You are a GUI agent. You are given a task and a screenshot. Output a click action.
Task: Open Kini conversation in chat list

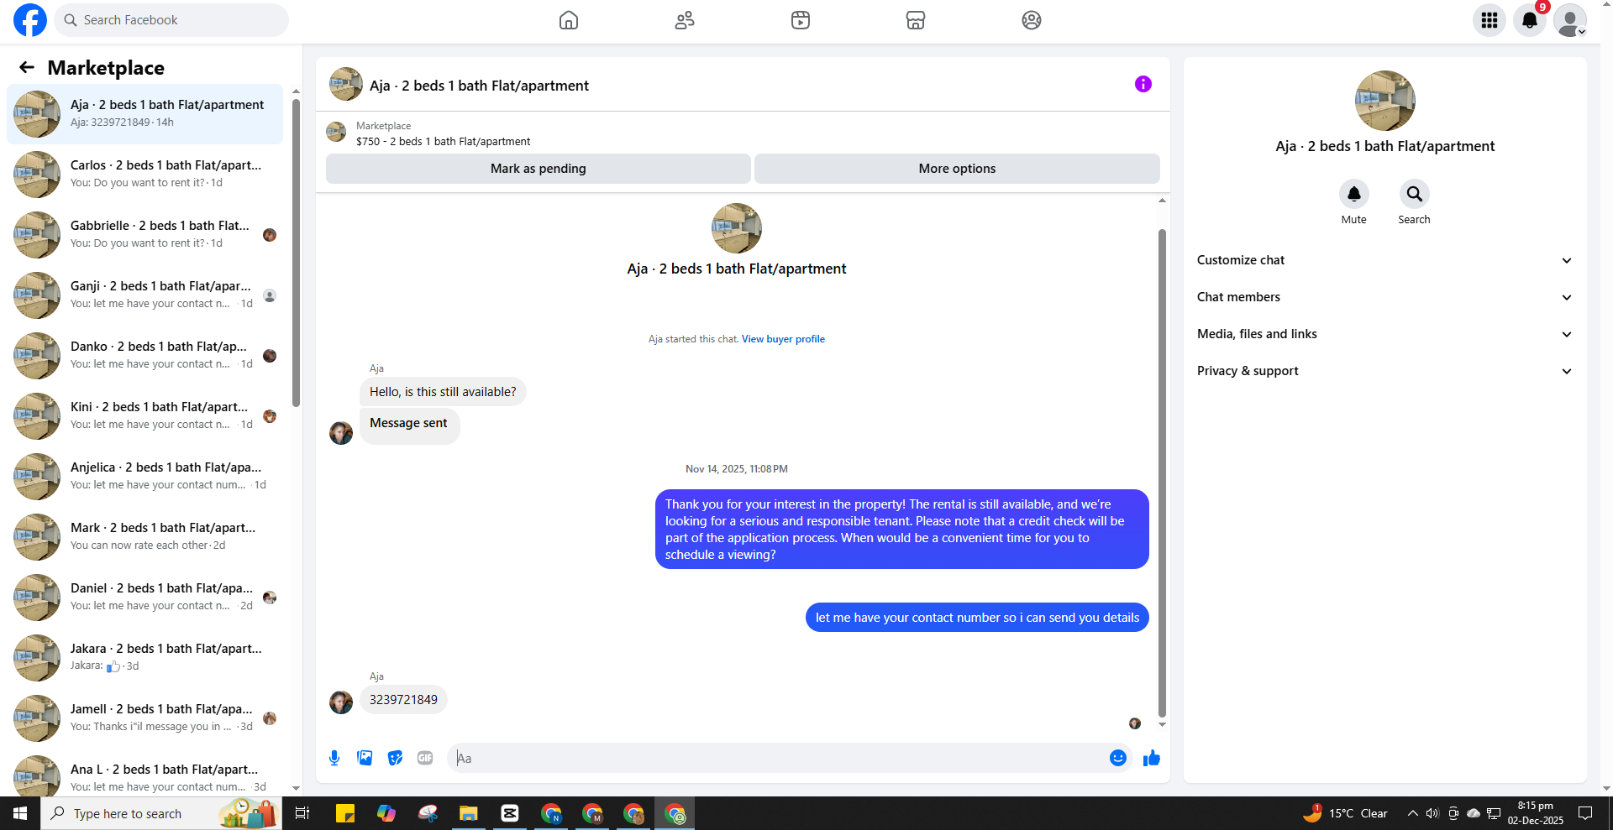pyautogui.click(x=146, y=415)
